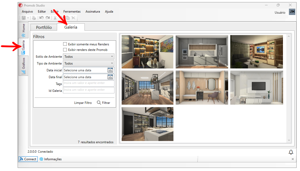Open calendar picker for Data inicial
This screenshot has width=300, height=171.
click(x=110, y=70)
